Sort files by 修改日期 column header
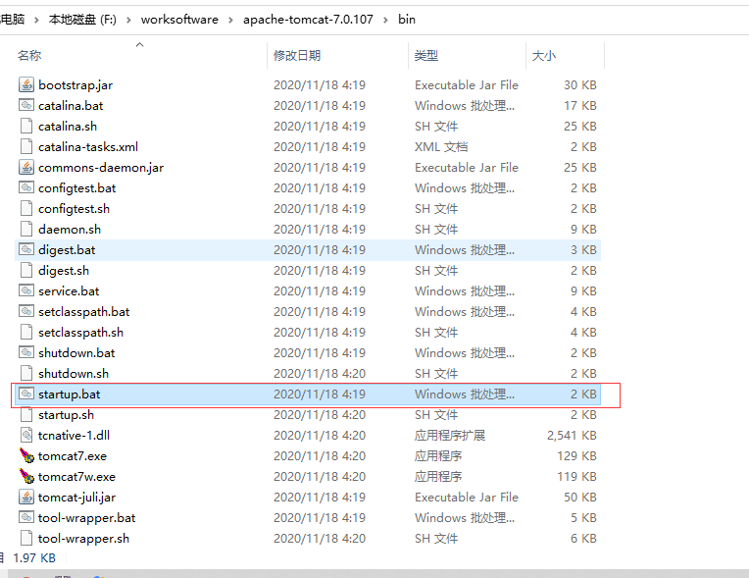The image size is (749, 578). (x=297, y=56)
